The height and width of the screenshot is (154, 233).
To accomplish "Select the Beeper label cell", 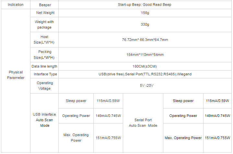I will (x=45, y=5).
